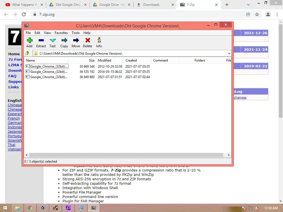Click the Folders column header

193,60
